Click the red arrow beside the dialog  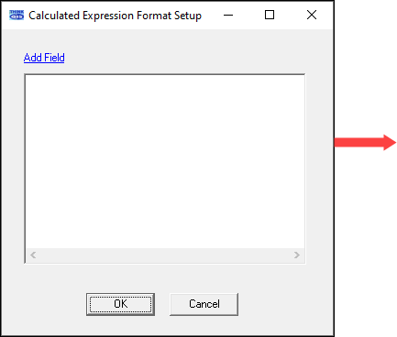pyautogui.click(x=366, y=143)
